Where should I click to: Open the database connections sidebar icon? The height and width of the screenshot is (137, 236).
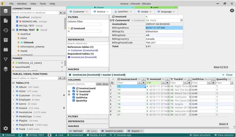5,11
